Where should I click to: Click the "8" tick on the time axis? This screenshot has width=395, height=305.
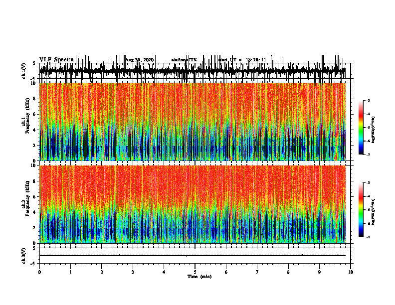pyautogui.click(x=288, y=272)
